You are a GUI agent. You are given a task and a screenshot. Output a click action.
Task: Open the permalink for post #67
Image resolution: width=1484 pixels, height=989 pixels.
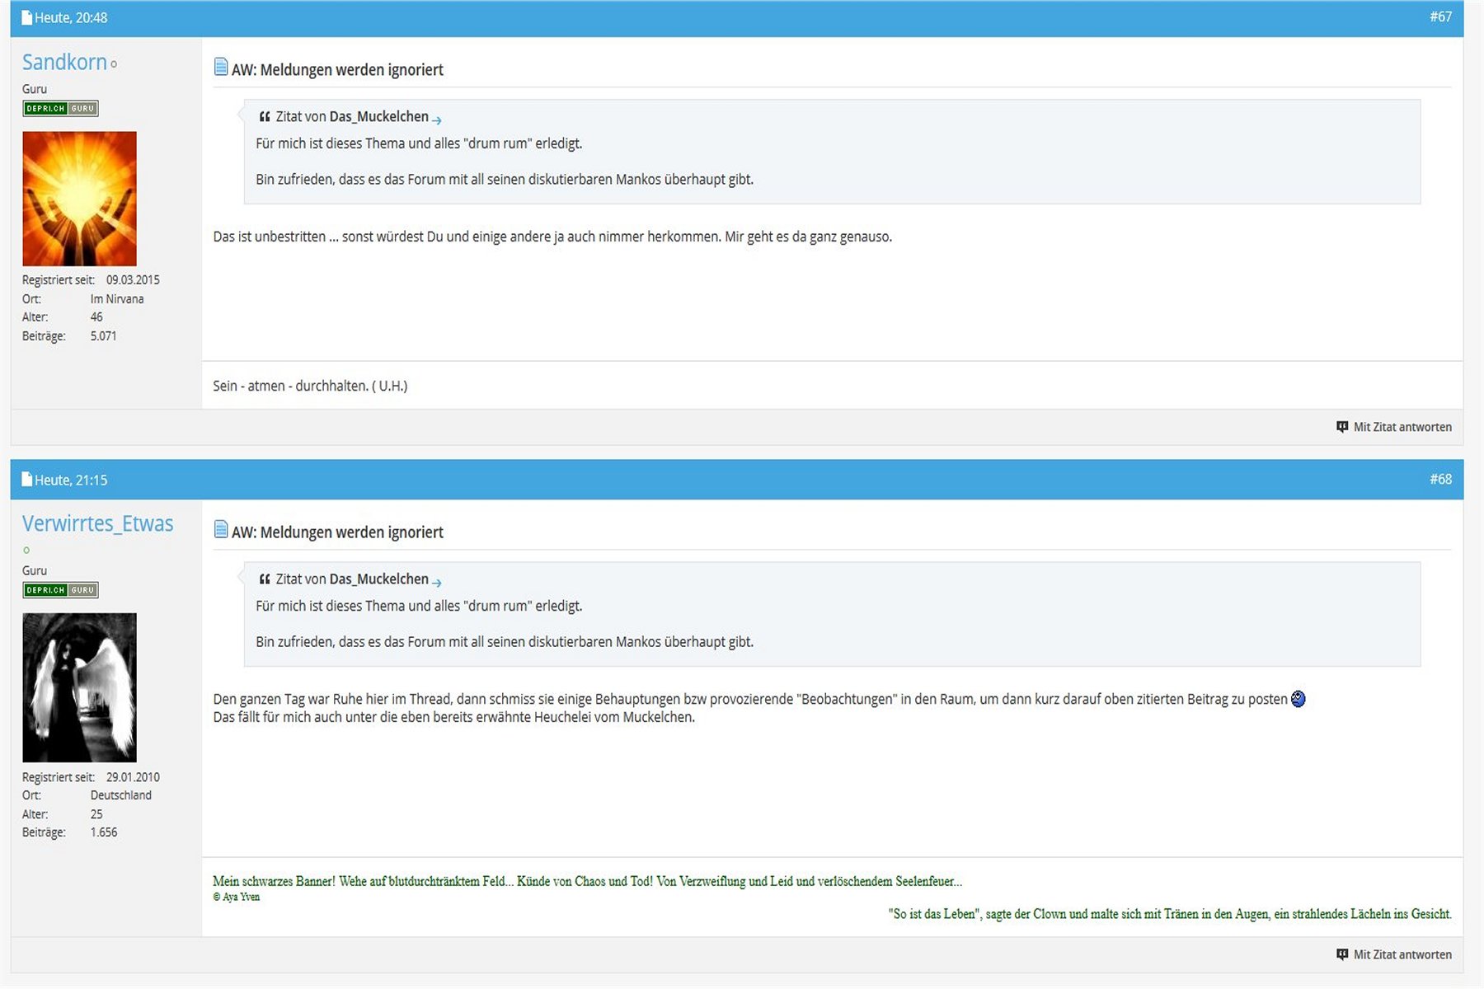click(x=1440, y=16)
